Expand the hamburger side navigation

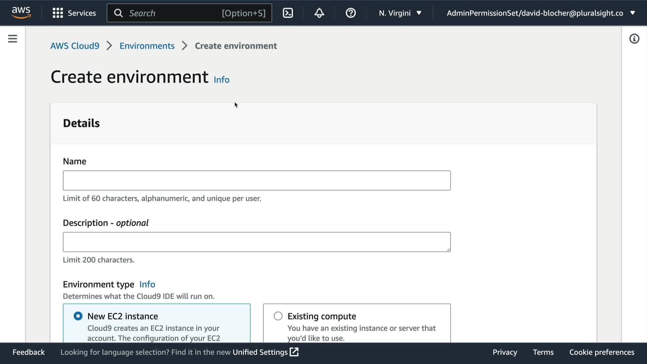click(12, 39)
